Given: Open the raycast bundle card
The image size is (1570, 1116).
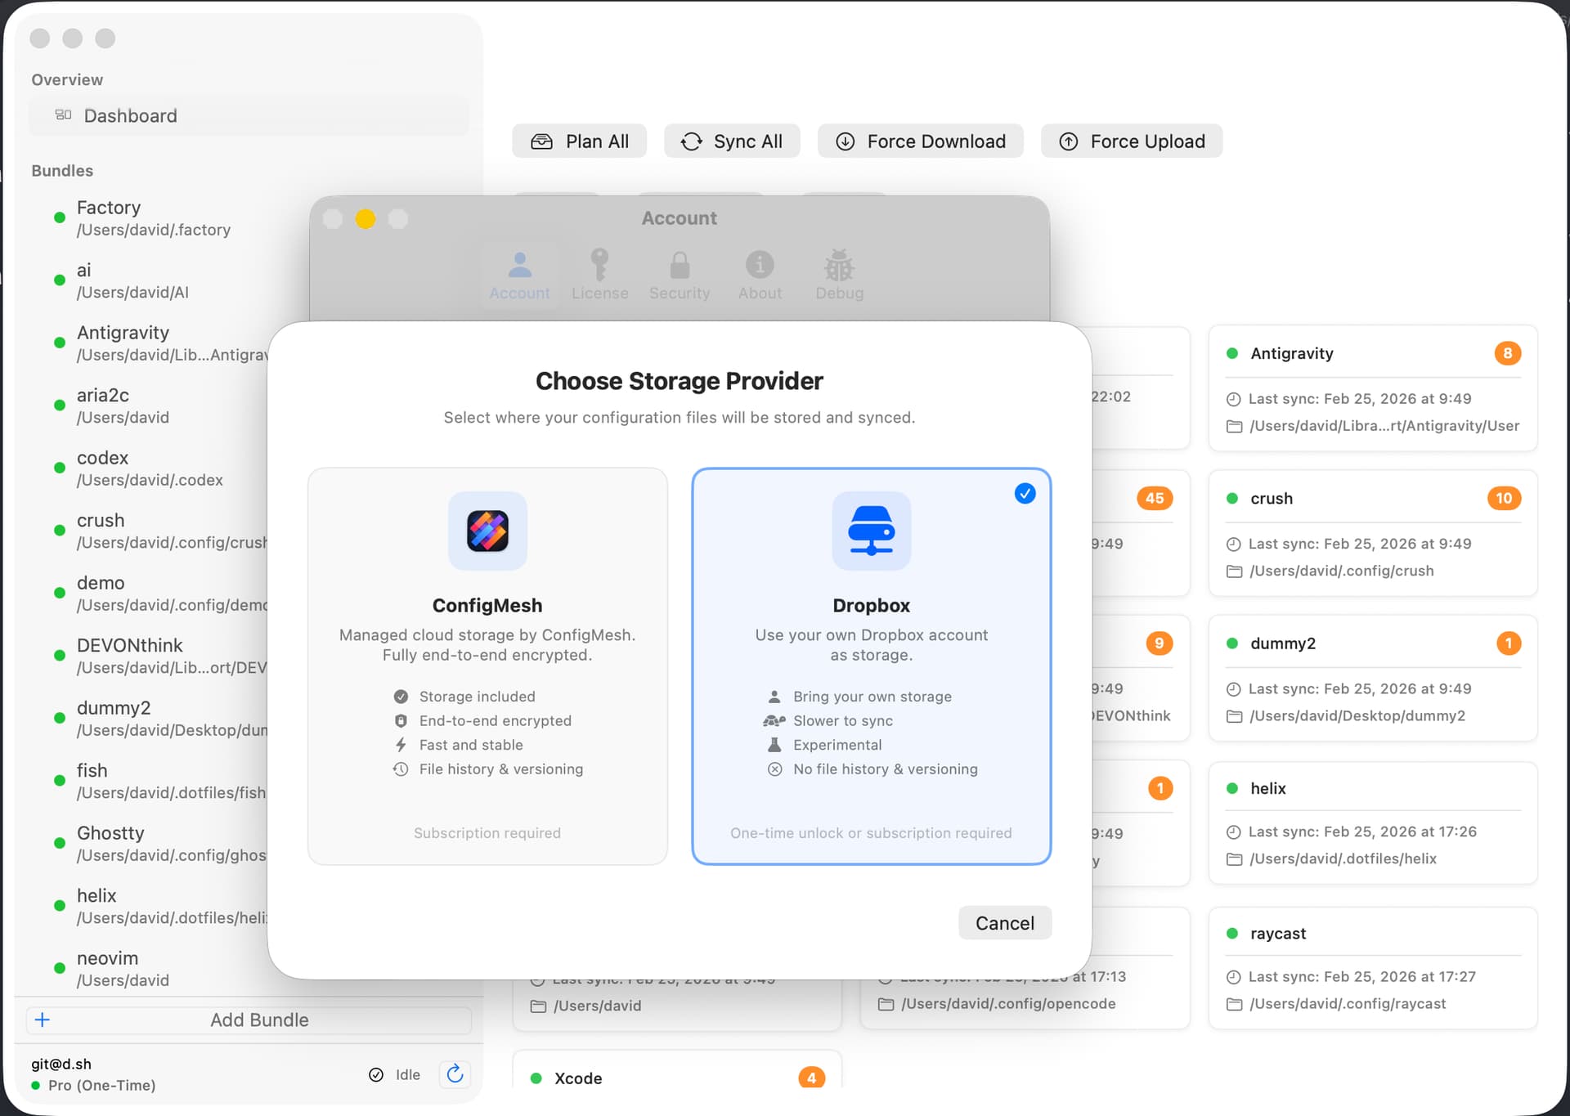Looking at the screenshot, I should (1372, 967).
